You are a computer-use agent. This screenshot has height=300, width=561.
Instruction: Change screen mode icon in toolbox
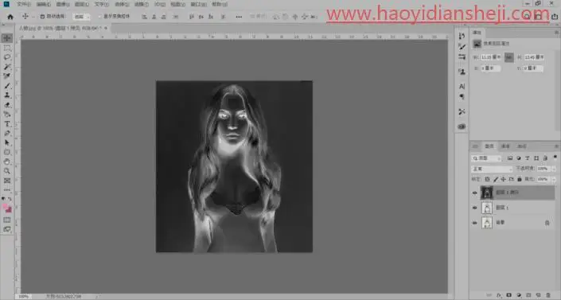click(x=7, y=229)
